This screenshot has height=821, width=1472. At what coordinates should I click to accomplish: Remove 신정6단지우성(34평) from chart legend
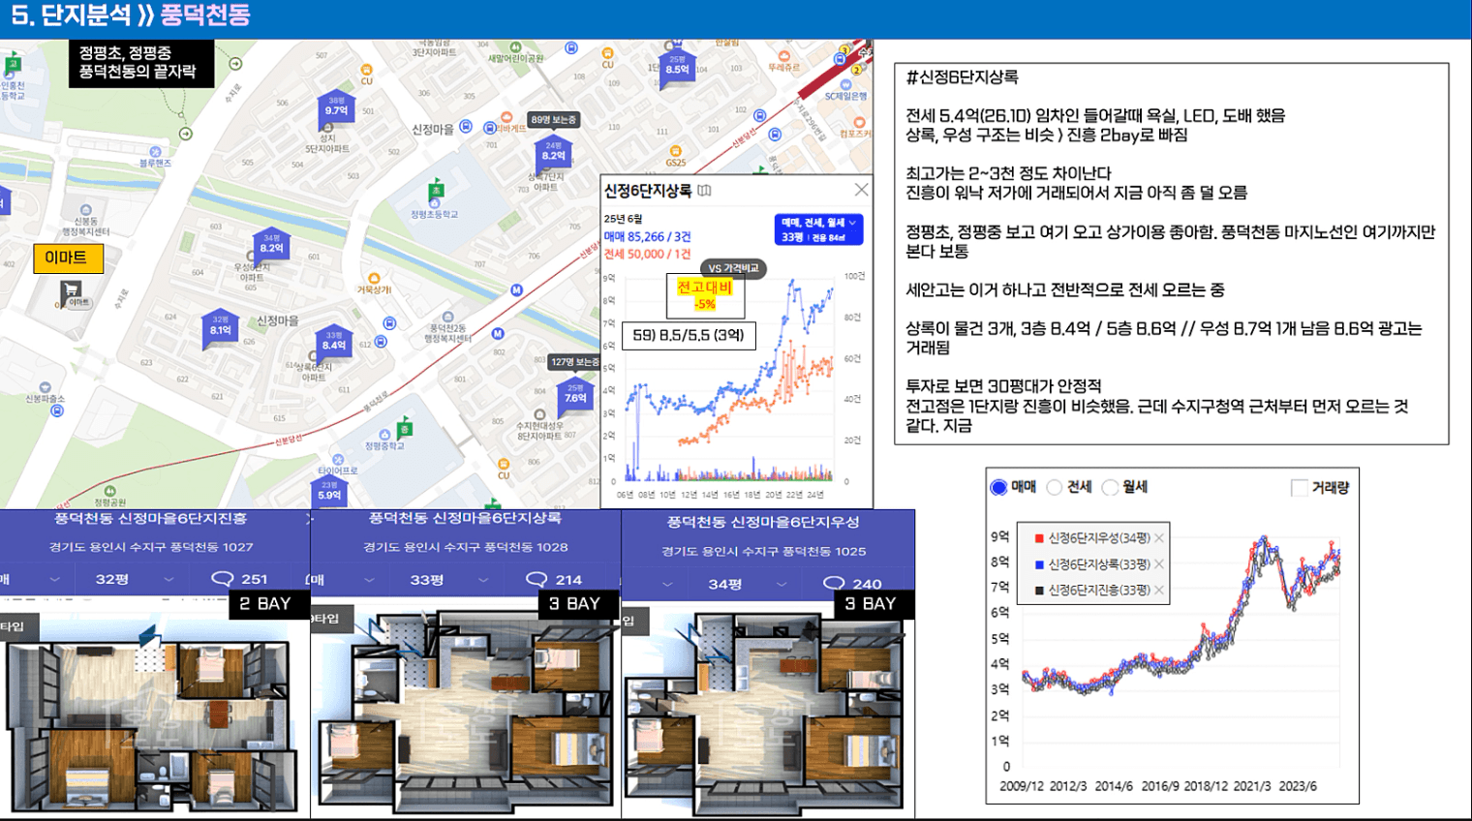[x=1159, y=538]
